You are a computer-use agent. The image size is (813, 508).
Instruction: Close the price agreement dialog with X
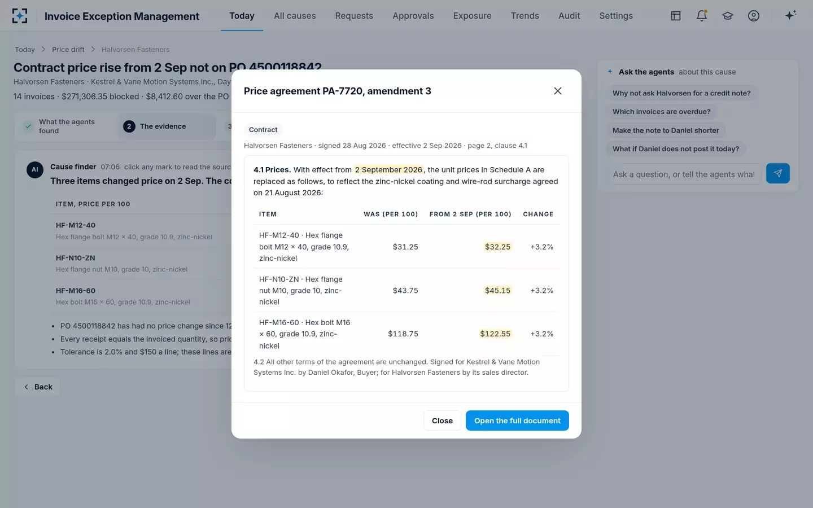tap(558, 91)
